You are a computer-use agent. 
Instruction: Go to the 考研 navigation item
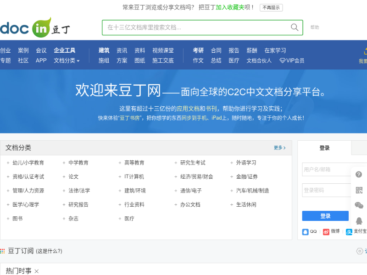(x=198, y=50)
